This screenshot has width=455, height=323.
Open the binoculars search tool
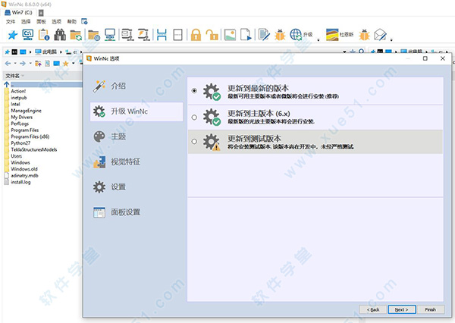coord(60,35)
